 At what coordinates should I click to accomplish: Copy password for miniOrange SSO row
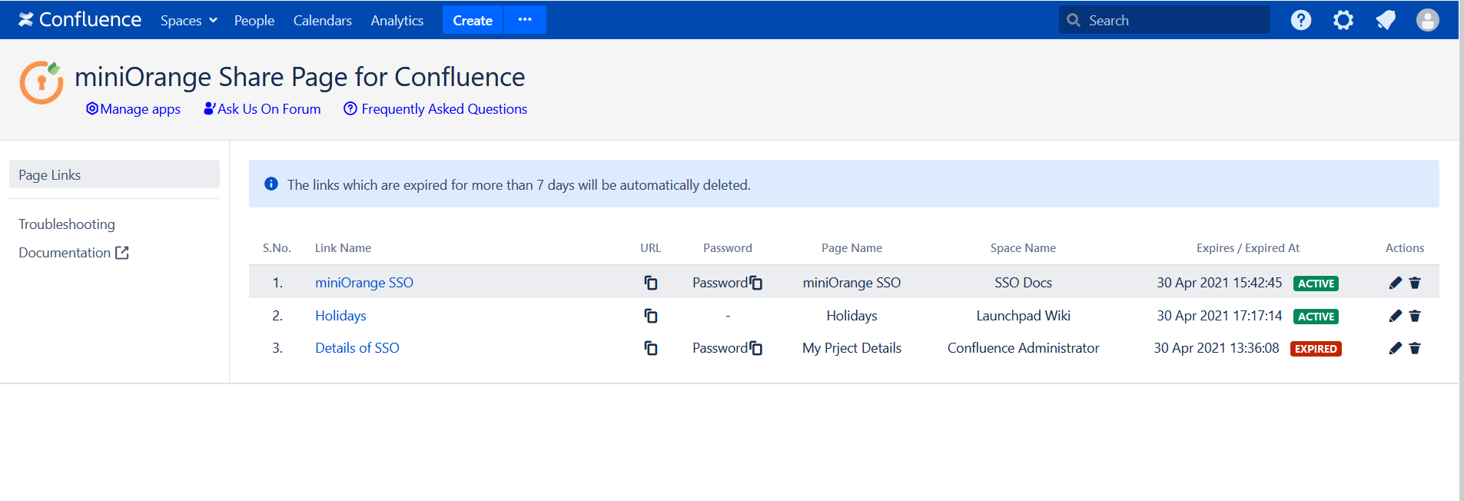tap(756, 283)
